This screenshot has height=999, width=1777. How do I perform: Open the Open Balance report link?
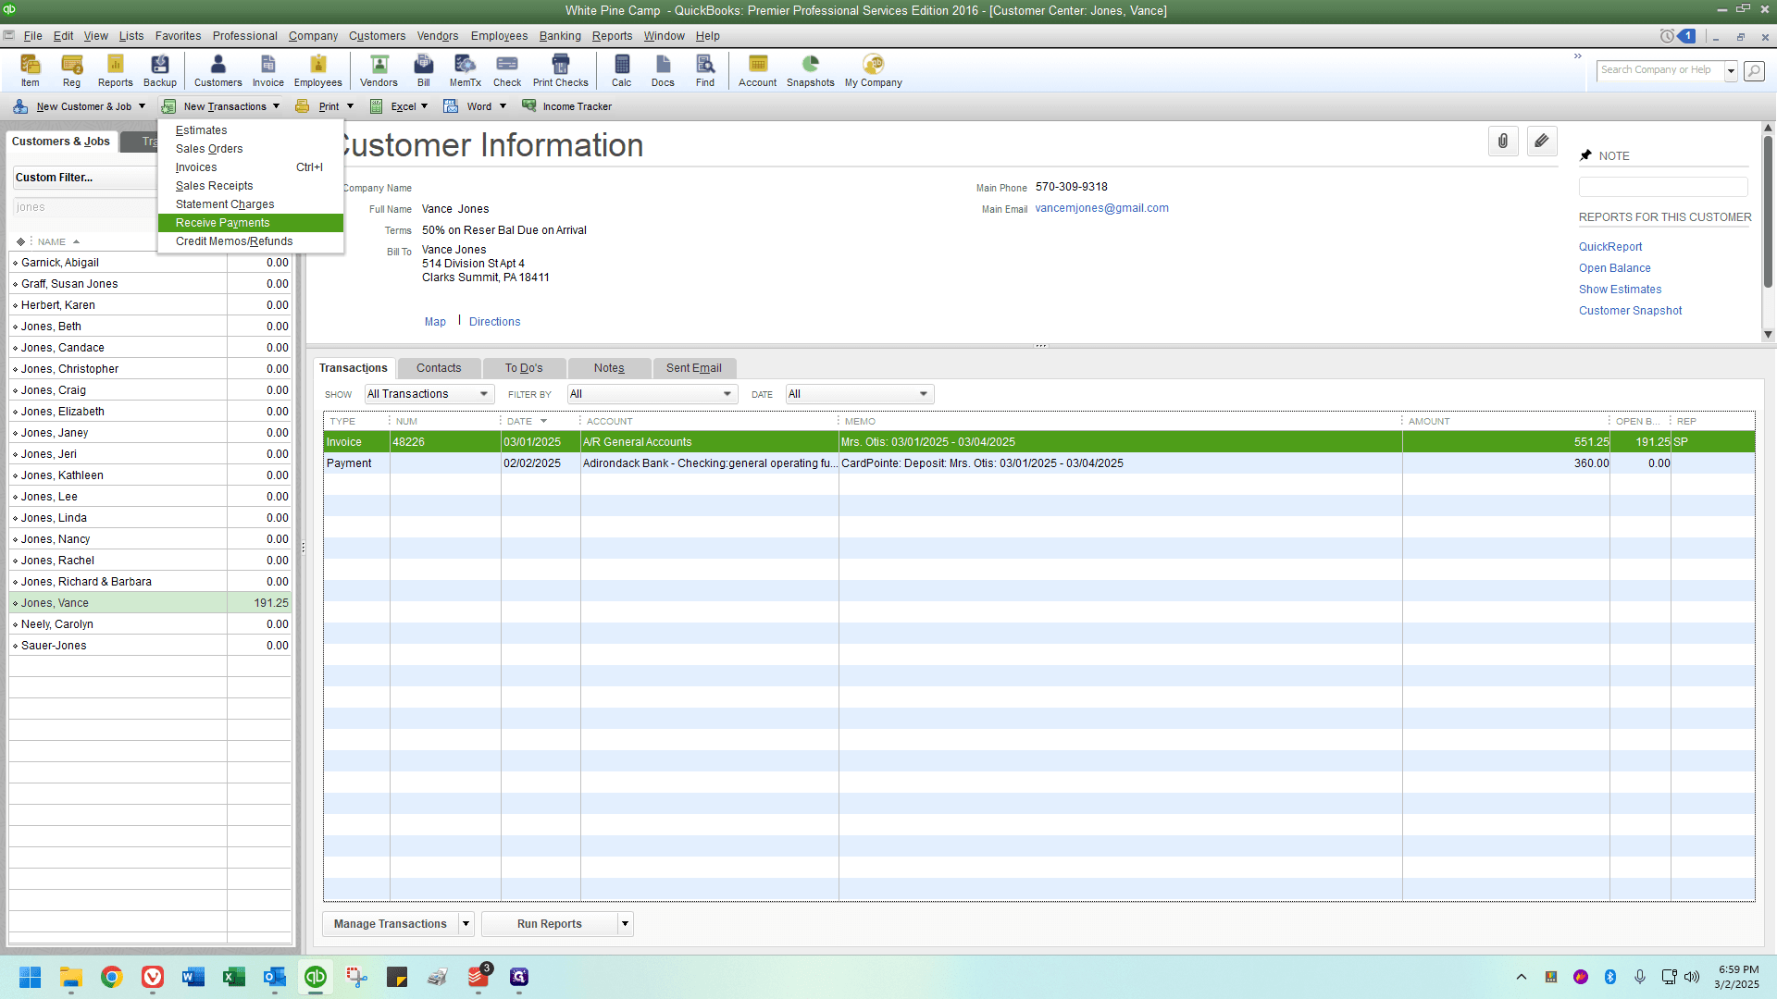[1615, 268]
